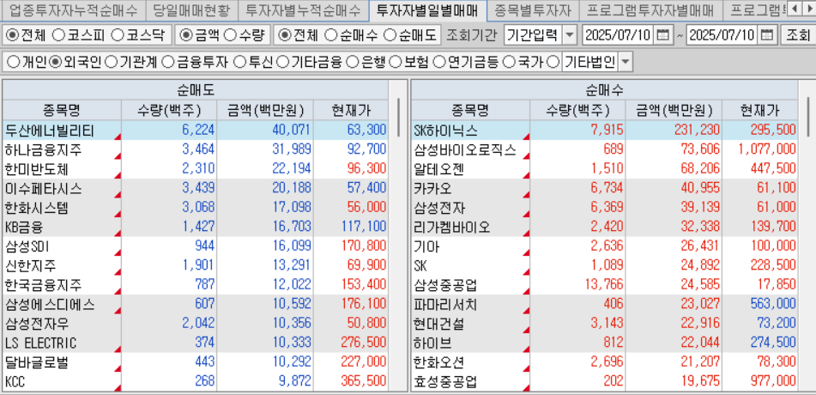The height and width of the screenshot is (395, 816).
Task: Select the 외국인 investor radio button
Action: pos(55,63)
